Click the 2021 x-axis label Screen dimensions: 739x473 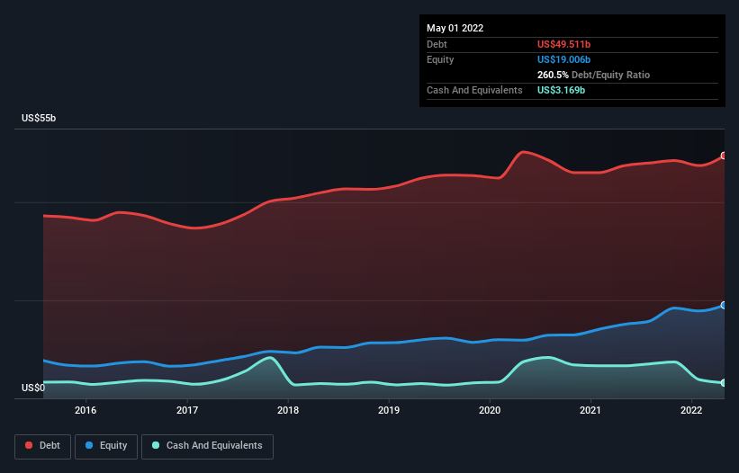(590, 410)
